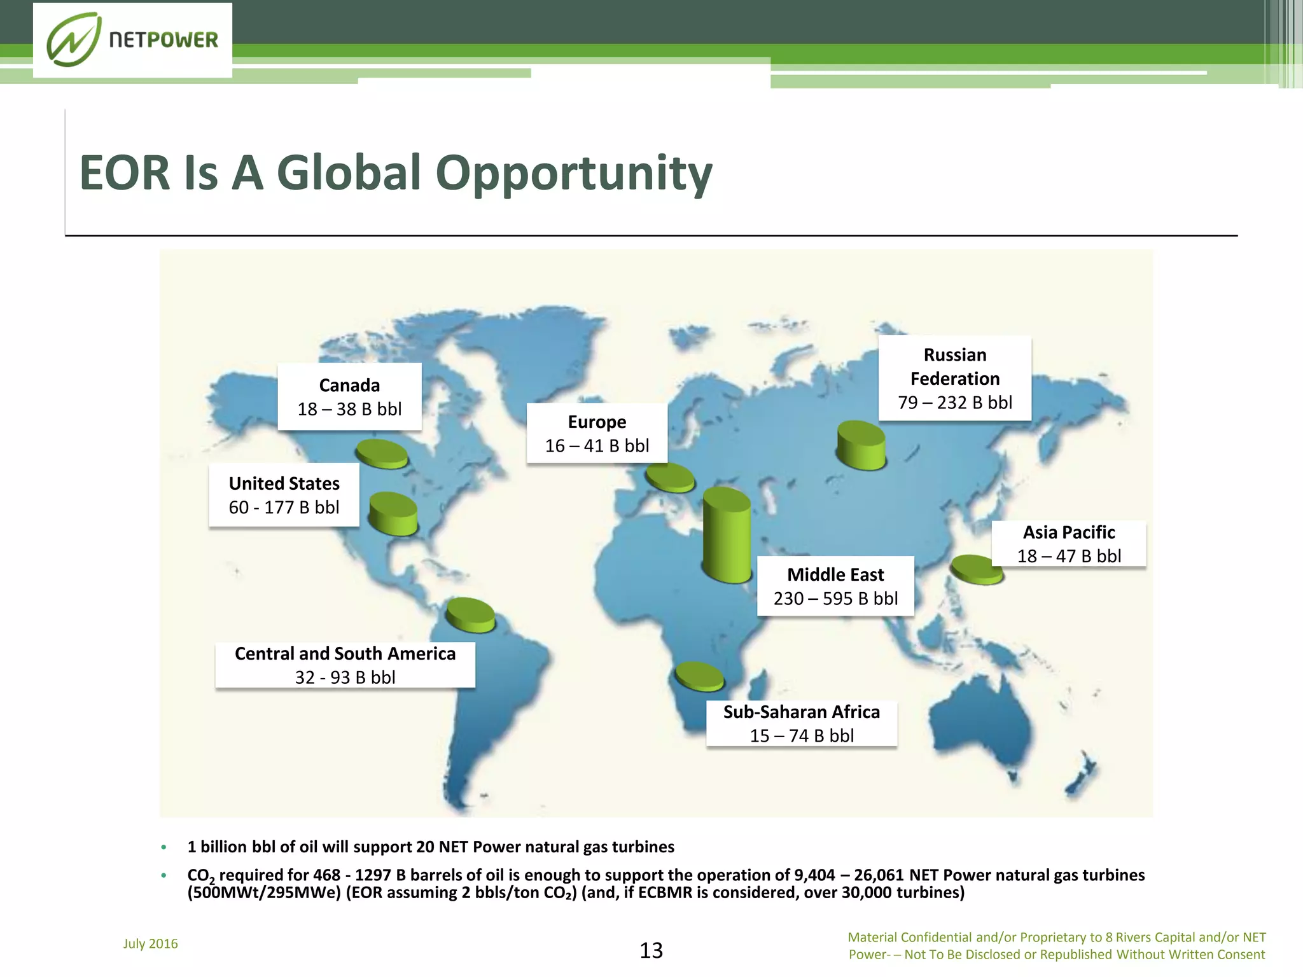Click the Middle East green cylinder
1303x977 pixels.
coord(726,536)
